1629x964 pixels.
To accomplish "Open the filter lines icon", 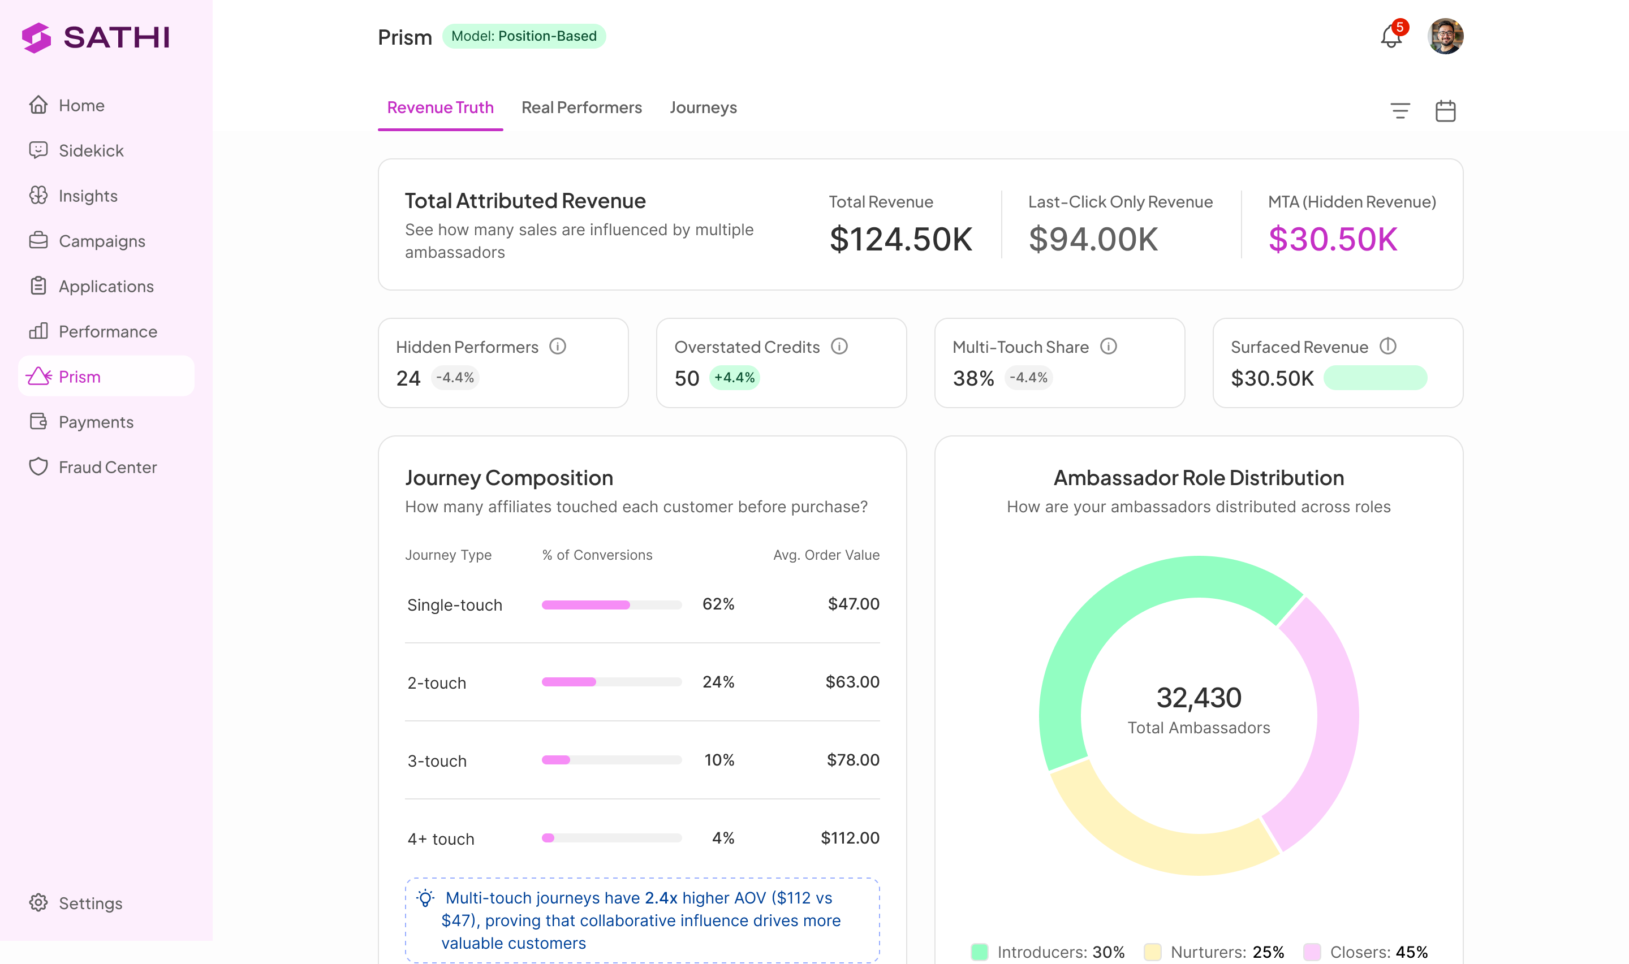I will 1399,111.
